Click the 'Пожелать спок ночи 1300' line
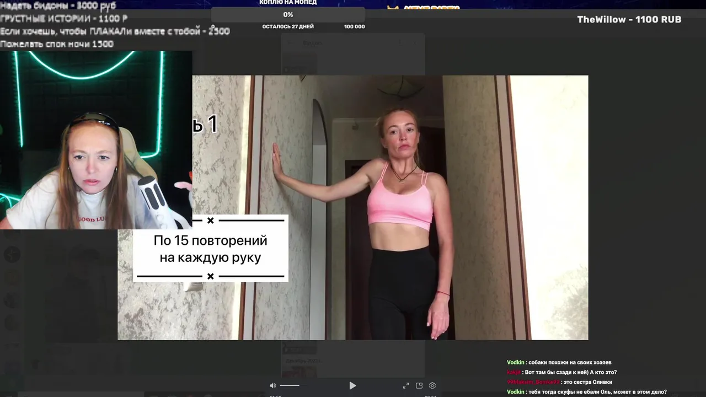This screenshot has width=706, height=397. click(57, 44)
